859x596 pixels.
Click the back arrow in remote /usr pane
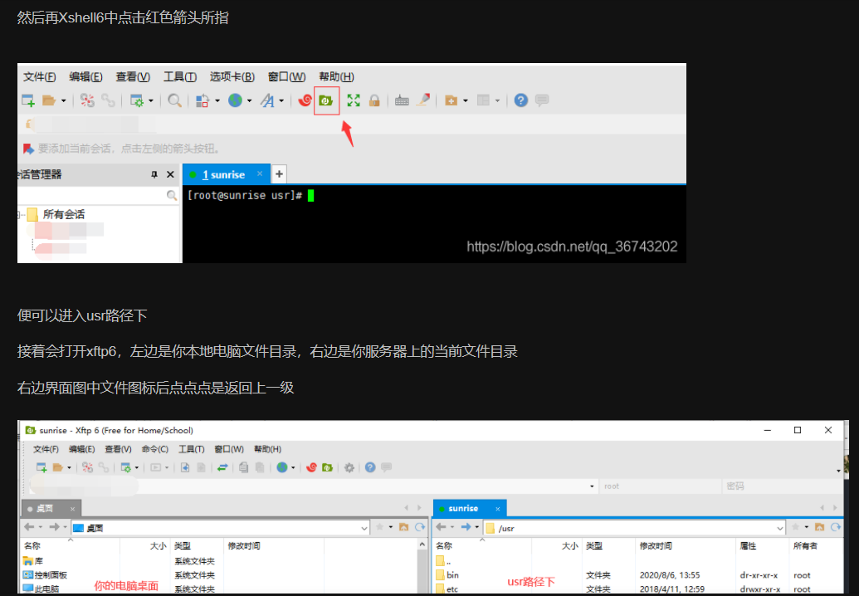pos(441,527)
